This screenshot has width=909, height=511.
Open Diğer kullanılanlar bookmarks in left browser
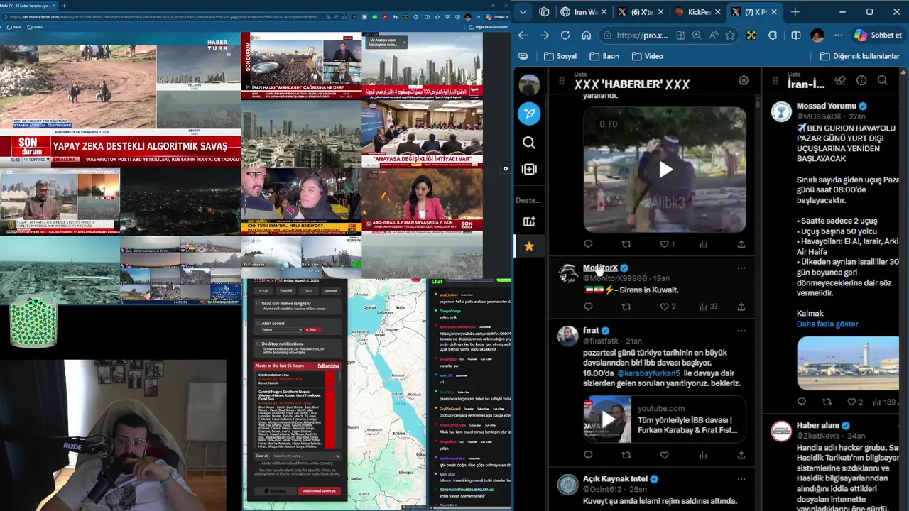click(488, 27)
